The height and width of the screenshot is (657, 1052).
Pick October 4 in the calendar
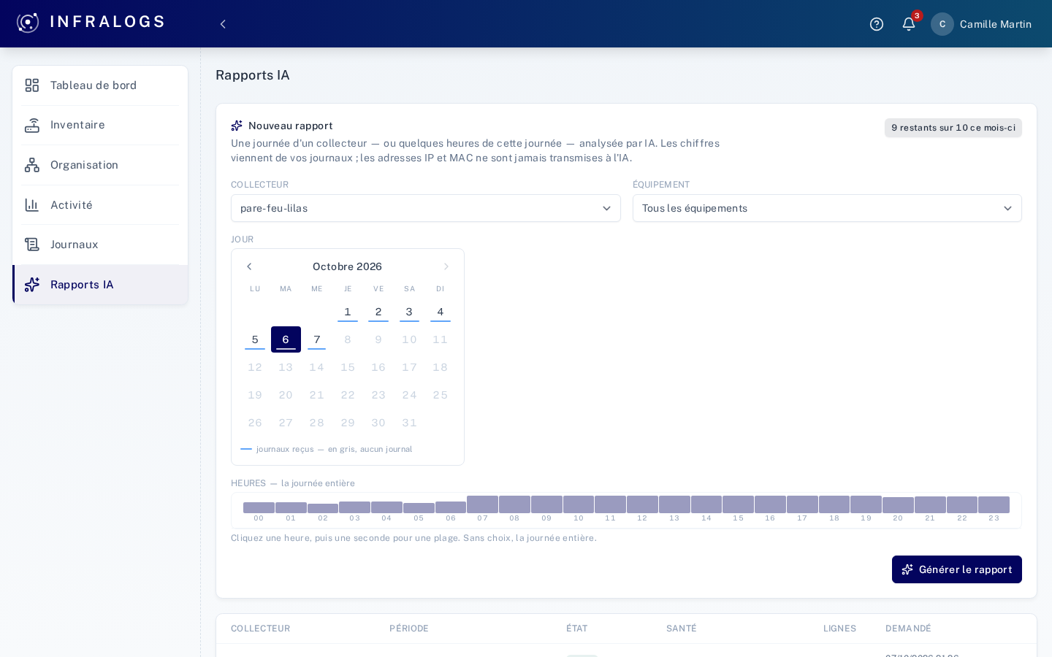441,312
